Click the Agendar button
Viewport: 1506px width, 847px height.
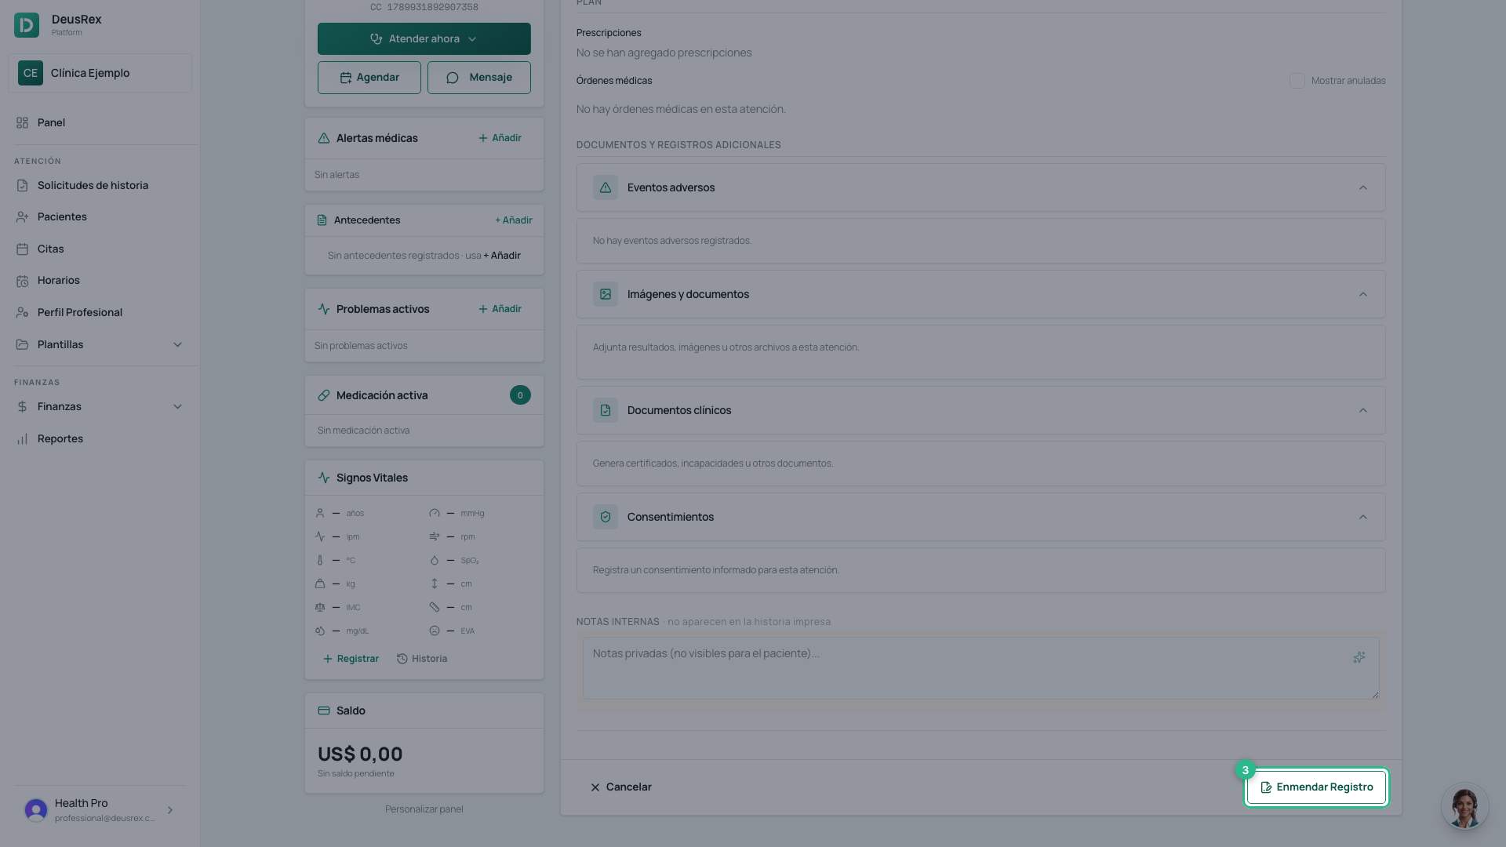369,78
